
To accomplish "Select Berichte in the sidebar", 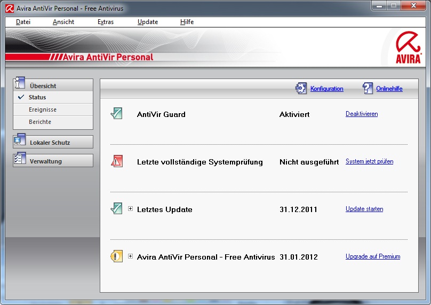I will pos(53,122).
